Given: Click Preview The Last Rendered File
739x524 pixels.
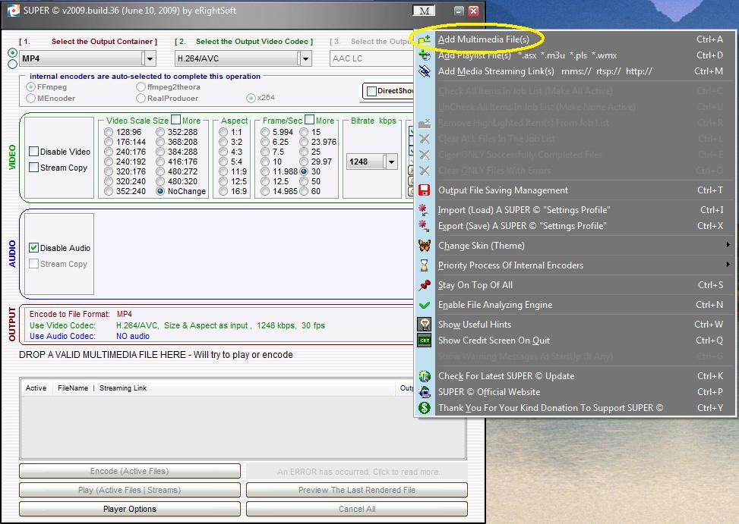Looking at the screenshot, I should coord(357,490).
